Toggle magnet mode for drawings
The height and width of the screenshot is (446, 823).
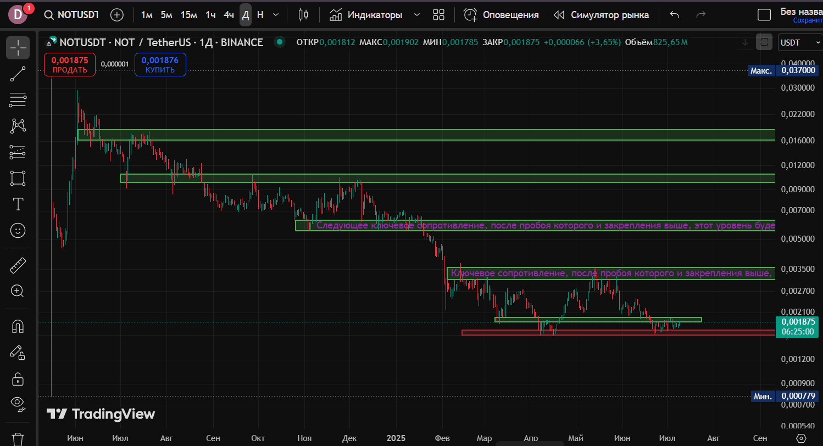click(18, 326)
